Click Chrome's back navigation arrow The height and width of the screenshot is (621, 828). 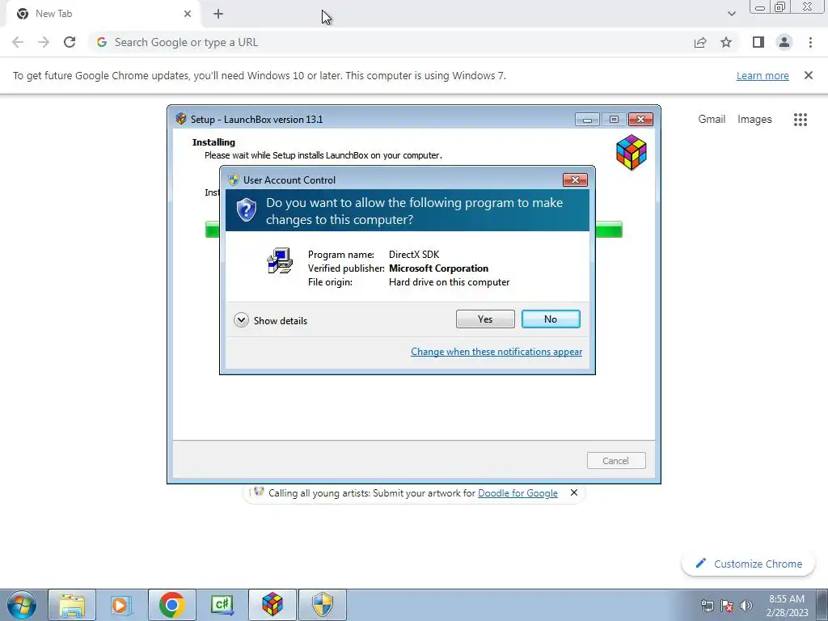pos(18,42)
